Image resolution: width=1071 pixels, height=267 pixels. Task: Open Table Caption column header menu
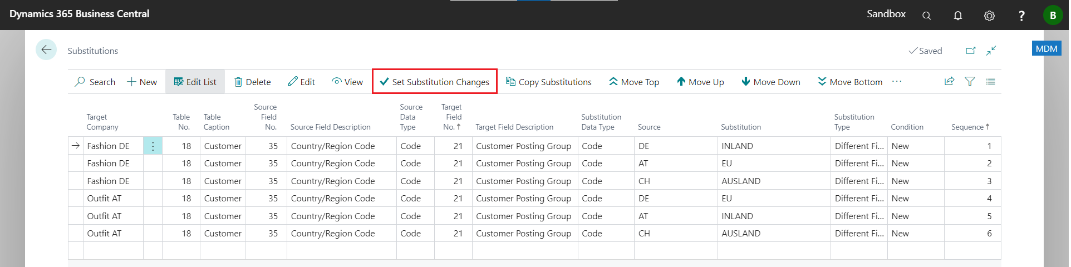[x=217, y=122]
